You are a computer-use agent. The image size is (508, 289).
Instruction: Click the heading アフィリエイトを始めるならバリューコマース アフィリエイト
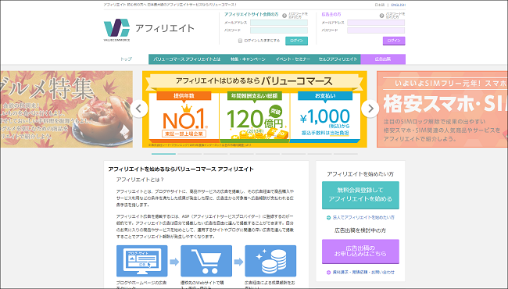pos(181,169)
